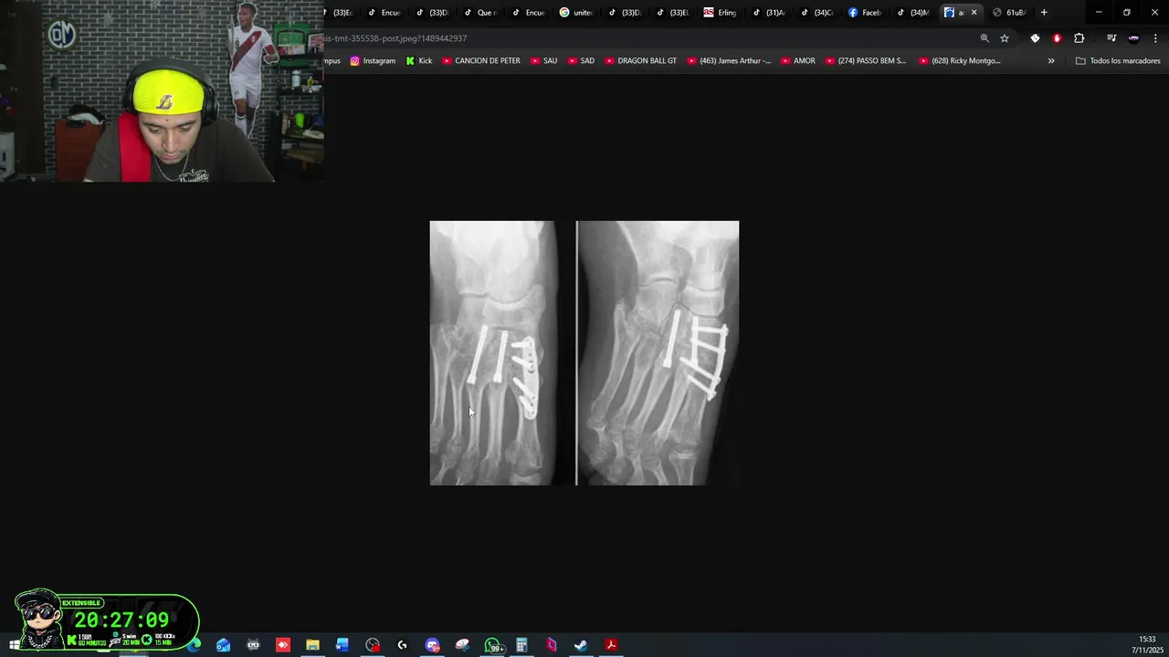
Task: Open the SAU bookmark
Action: pos(543,61)
